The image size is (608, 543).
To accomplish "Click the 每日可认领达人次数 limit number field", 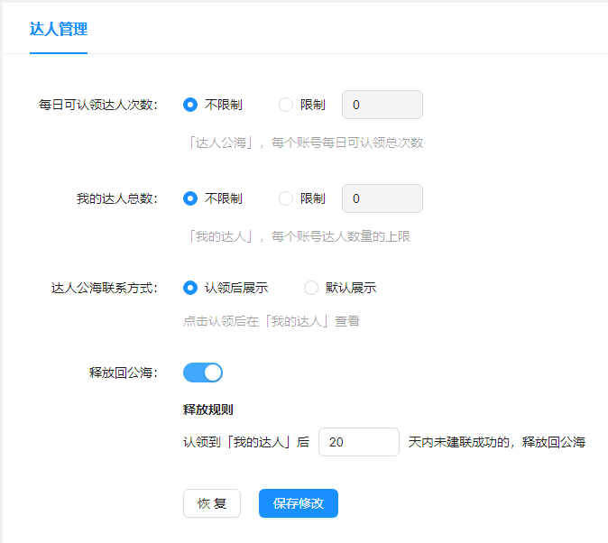I will click(382, 105).
